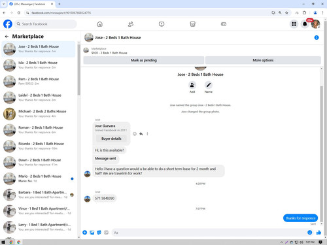Click the chat header title Jose - 2 Beds 1 Bath House
The height and width of the screenshot is (245, 327).
118,38
